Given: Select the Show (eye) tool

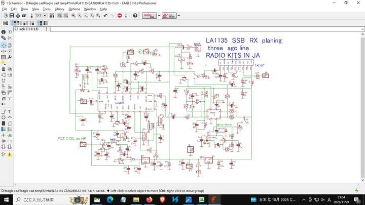Looking at the screenshot, I should click(x=10, y=32).
